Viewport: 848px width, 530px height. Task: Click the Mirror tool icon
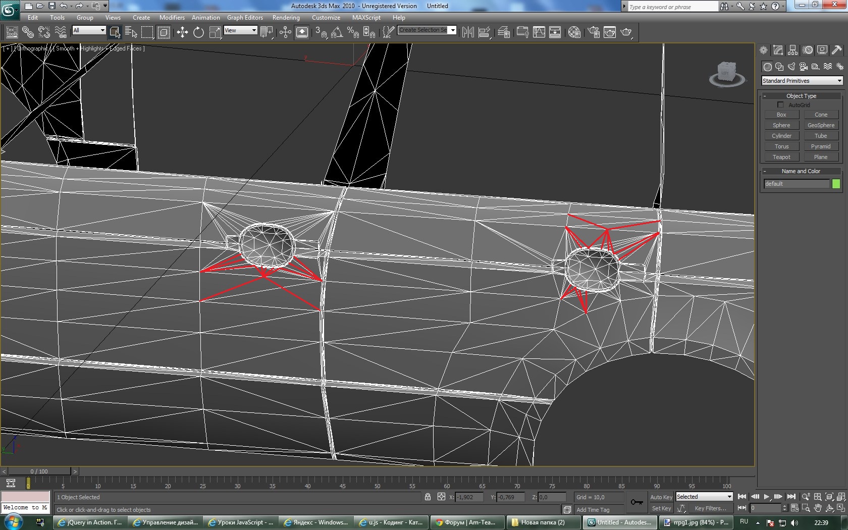click(x=468, y=32)
